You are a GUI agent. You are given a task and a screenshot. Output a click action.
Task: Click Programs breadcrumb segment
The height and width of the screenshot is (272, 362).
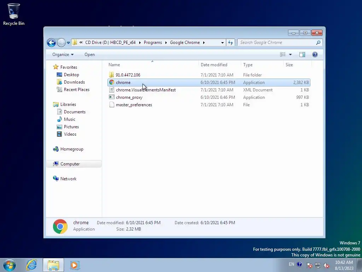click(153, 42)
